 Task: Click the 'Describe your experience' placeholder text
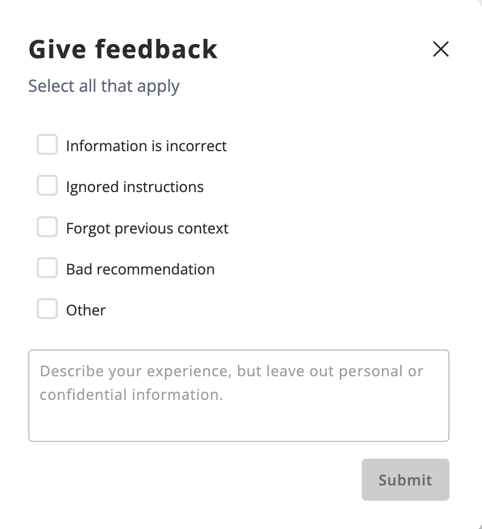point(231,372)
